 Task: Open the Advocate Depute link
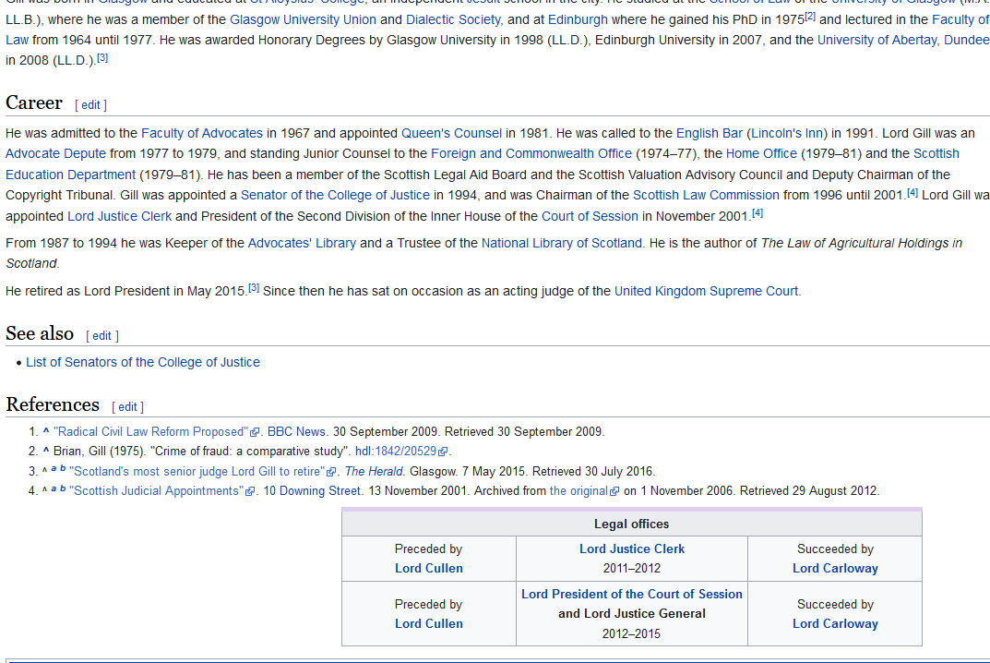(x=55, y=153)
